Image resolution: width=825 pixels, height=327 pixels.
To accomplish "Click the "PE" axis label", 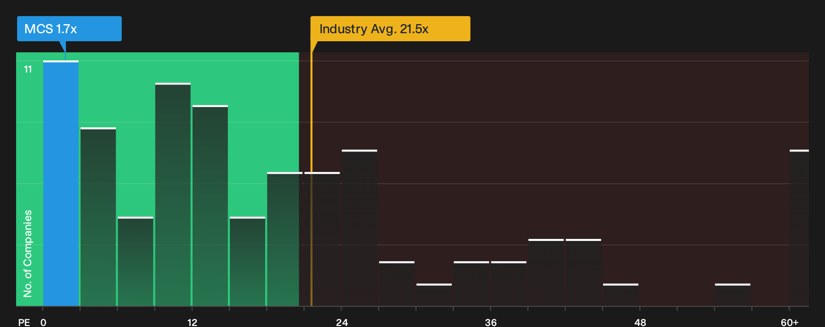I will [24, 322].
